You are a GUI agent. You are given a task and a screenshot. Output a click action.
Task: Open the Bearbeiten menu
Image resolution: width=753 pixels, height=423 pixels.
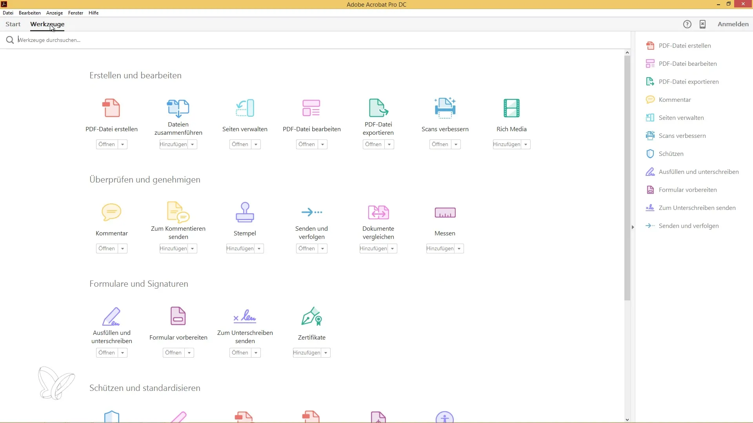(30, 13)
